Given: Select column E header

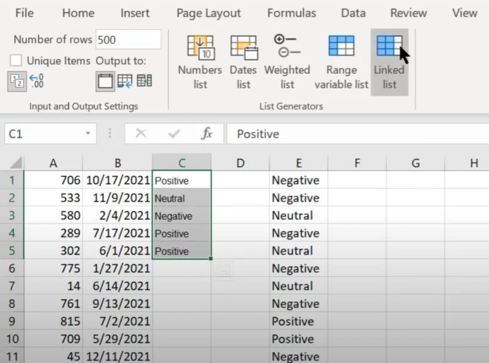Looking at the screenshot, I should pos(298,163).
